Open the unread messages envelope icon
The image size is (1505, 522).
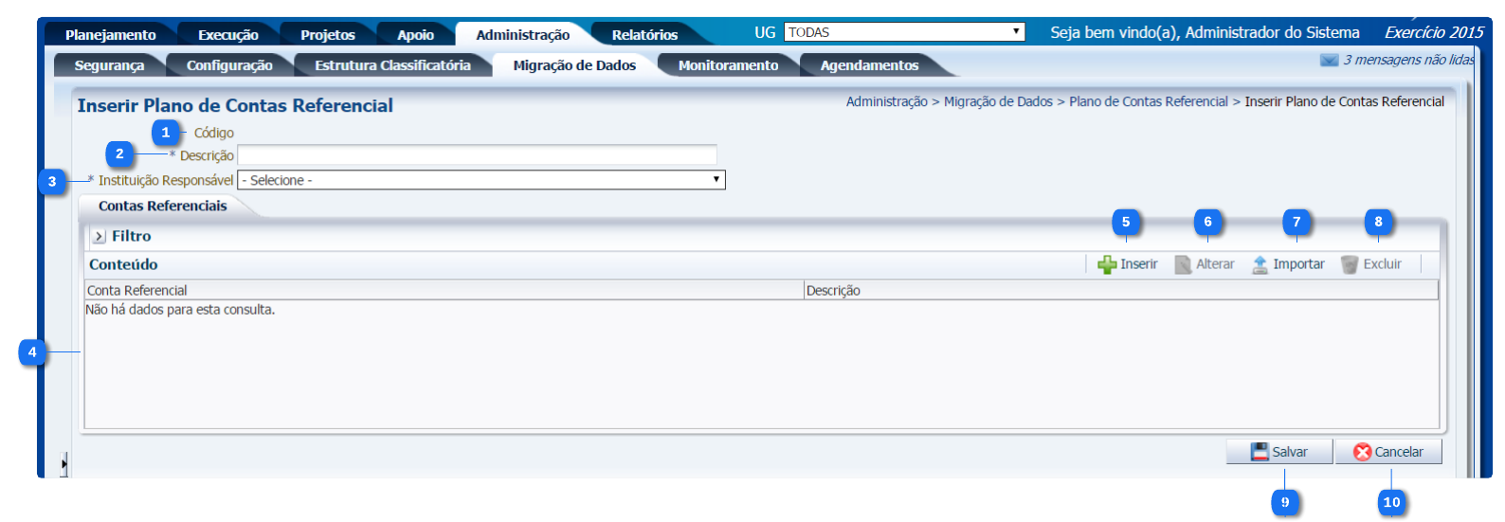(1329, 61)
